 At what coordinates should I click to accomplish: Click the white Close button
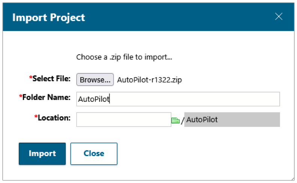click(x=94, y=153)
